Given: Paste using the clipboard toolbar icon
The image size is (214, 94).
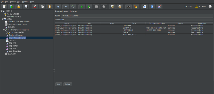Looking at the screenshot, I should [50, 7].
